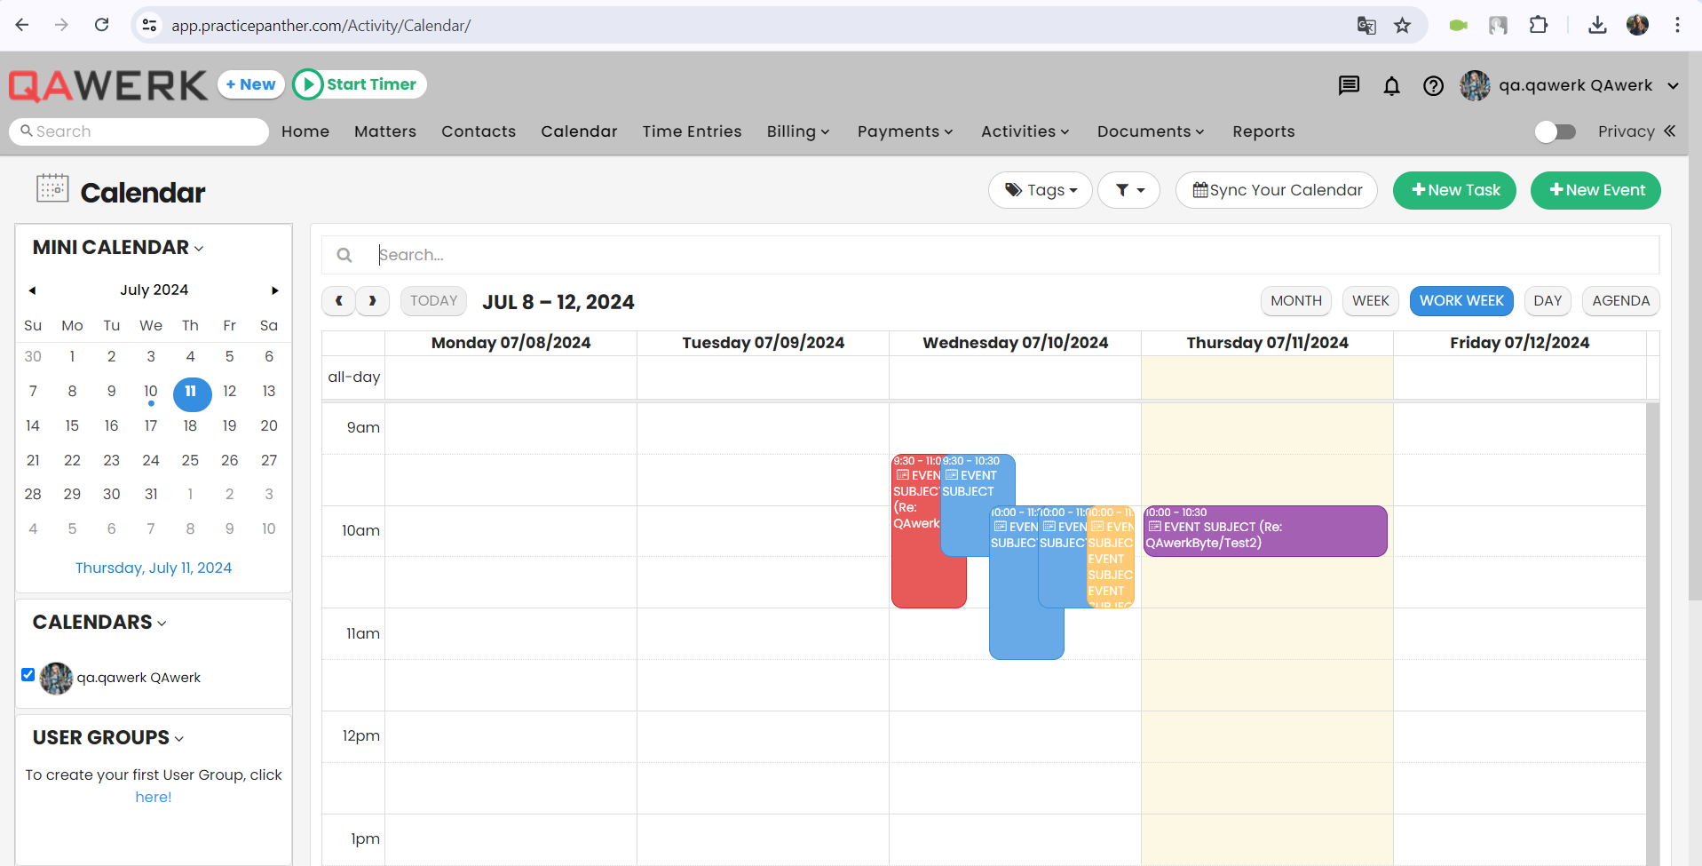This screenshot has height=866, width=1702.
Task: Toggle the Privacy switch
Action: coord(1556,131)
